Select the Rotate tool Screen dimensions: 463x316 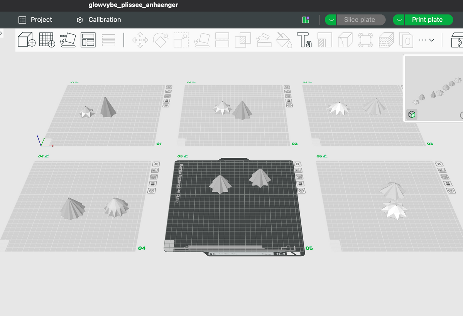(161, 40)
